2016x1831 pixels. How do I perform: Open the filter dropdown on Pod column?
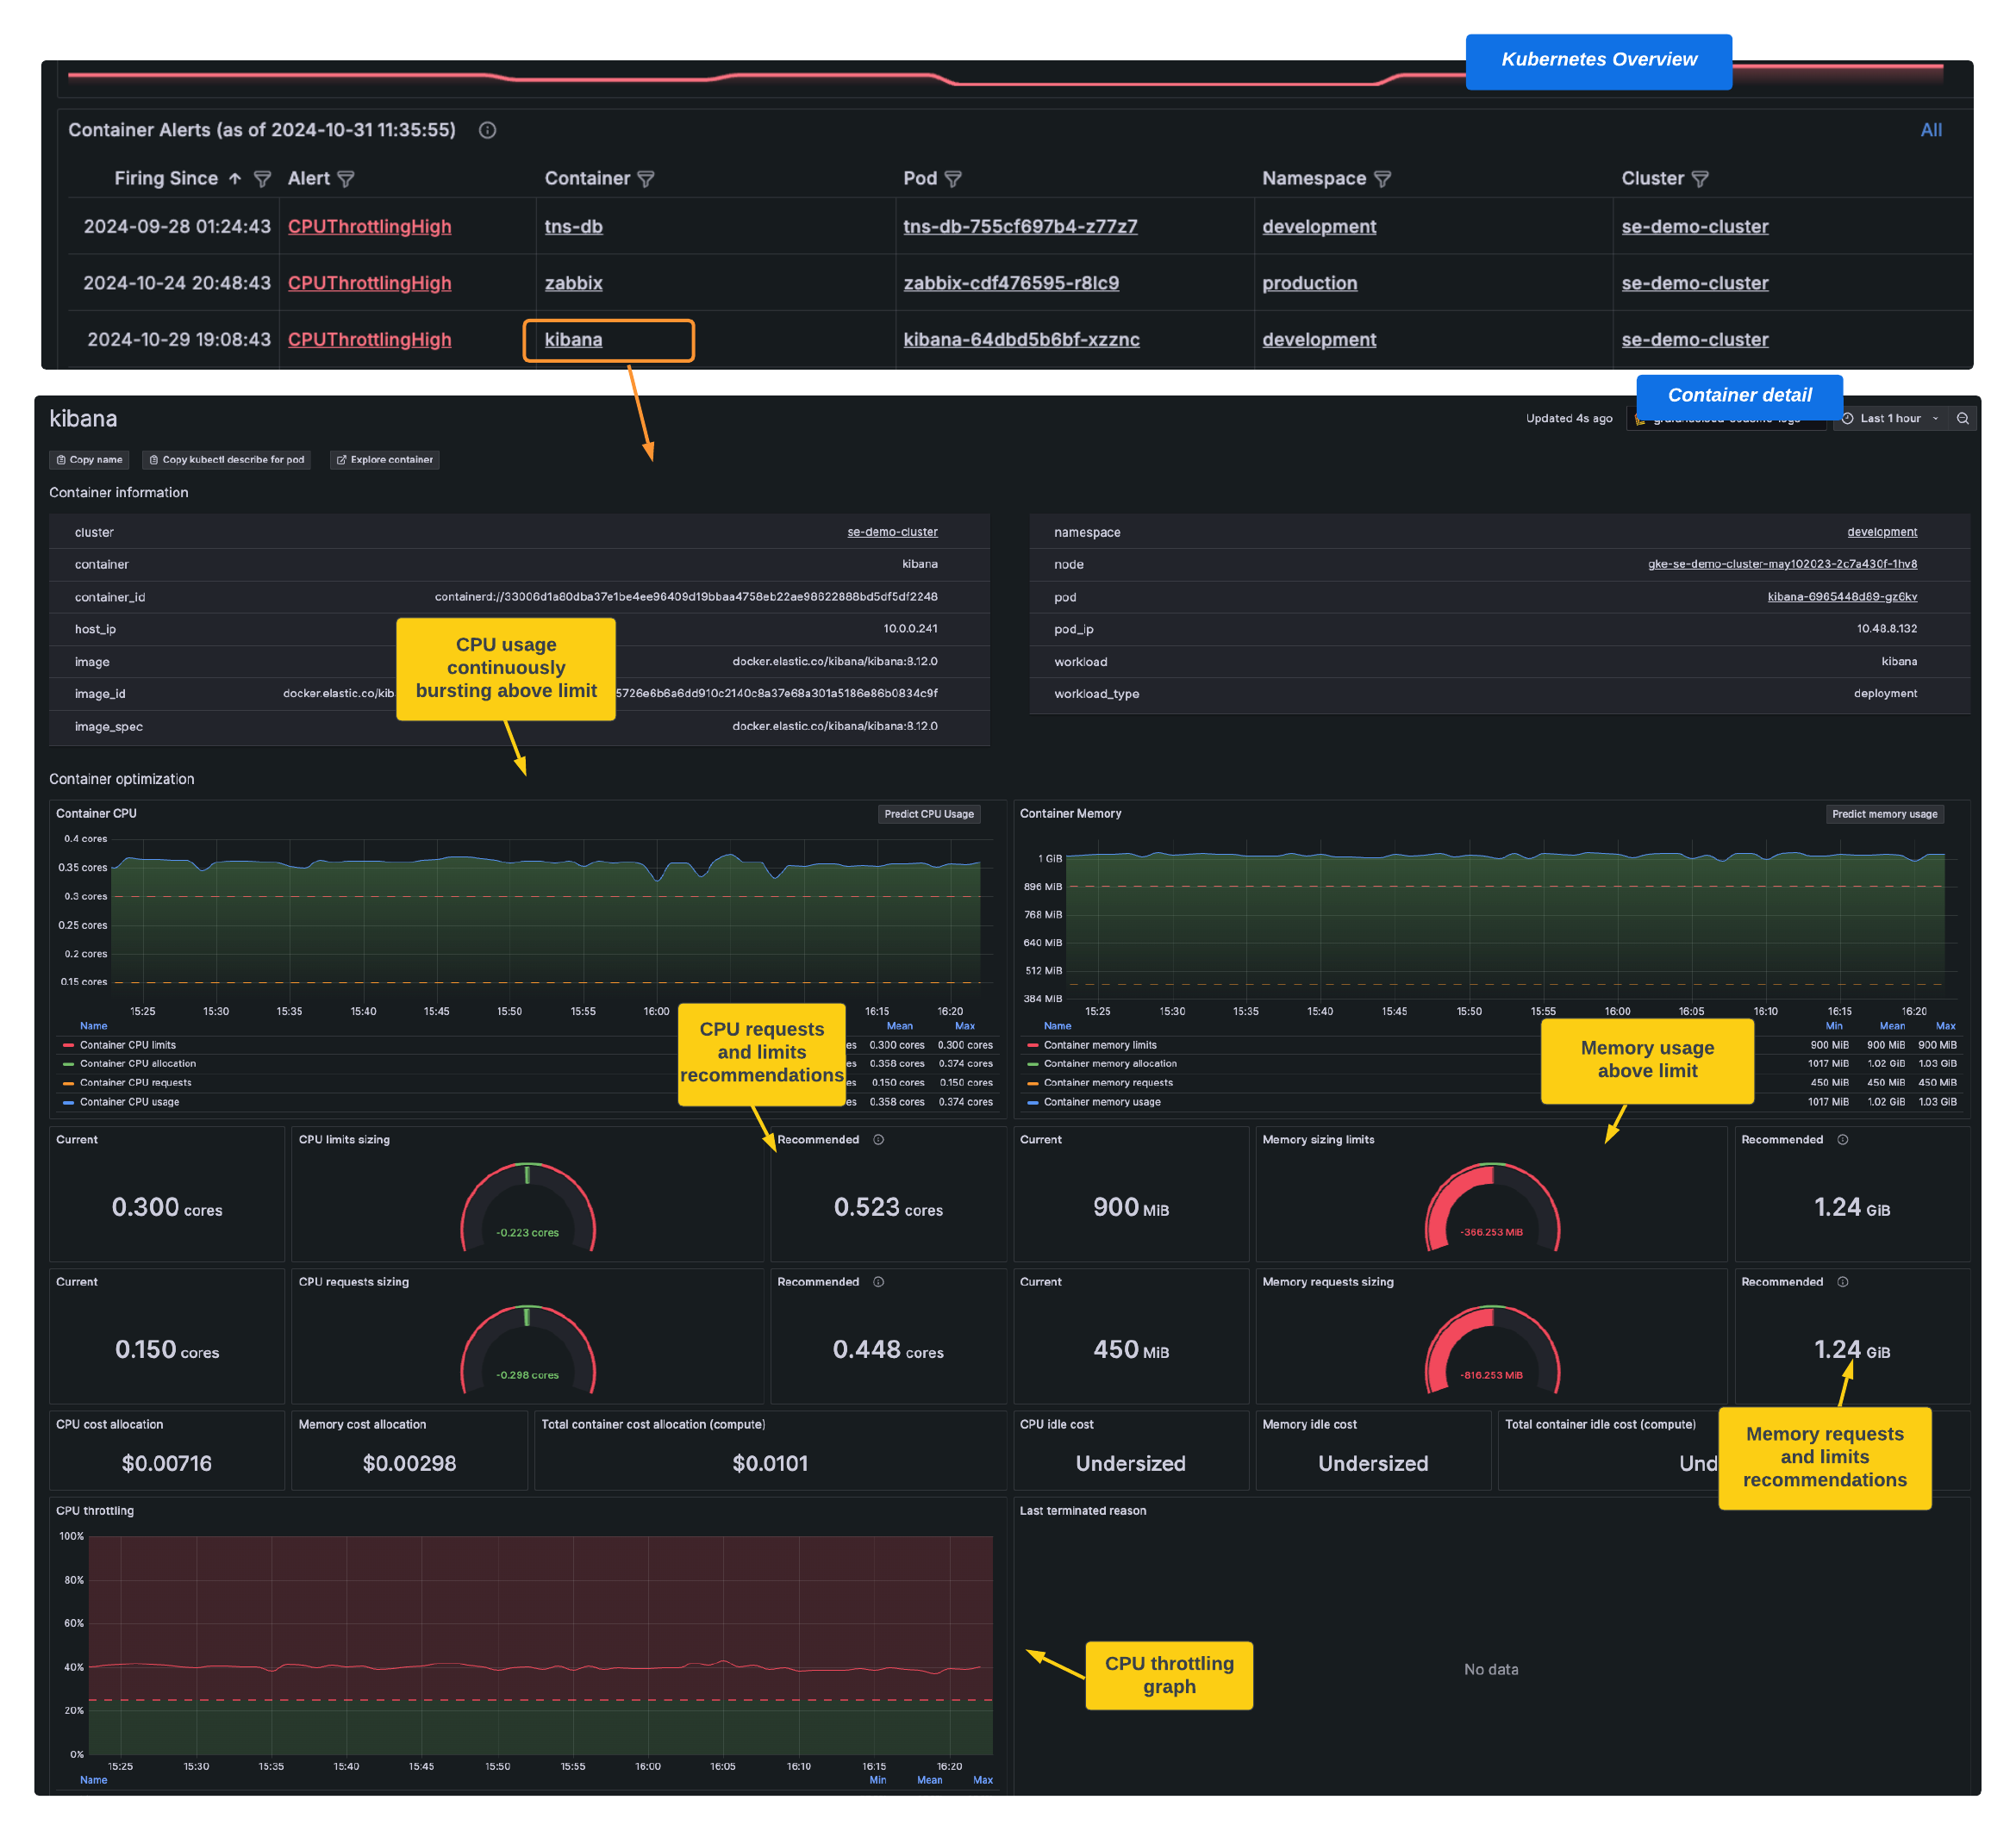click(955, 177)
